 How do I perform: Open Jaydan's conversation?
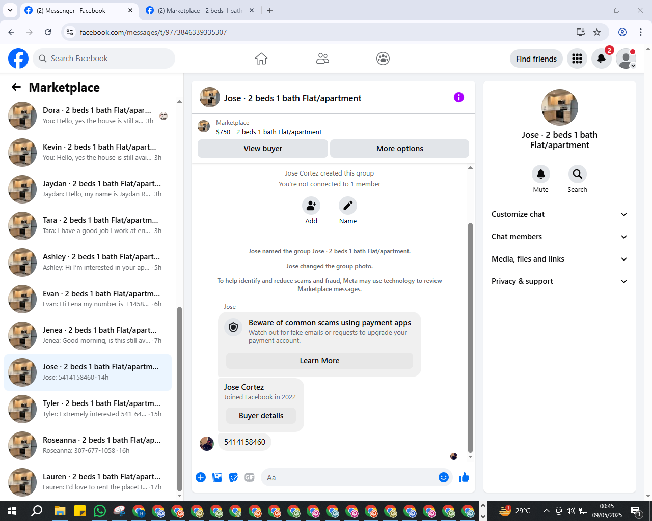click(88, 189)
